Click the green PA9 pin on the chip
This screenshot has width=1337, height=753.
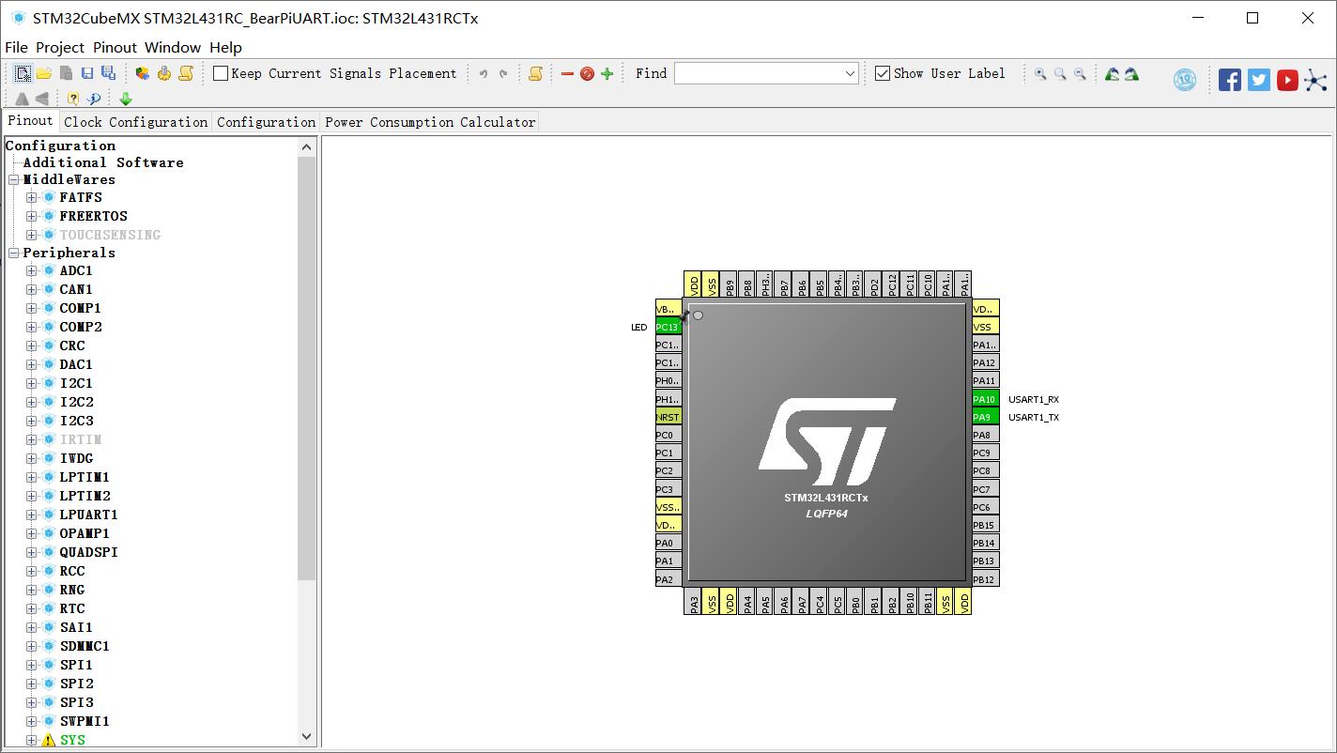pyautogui.click(x=984, y=417)
